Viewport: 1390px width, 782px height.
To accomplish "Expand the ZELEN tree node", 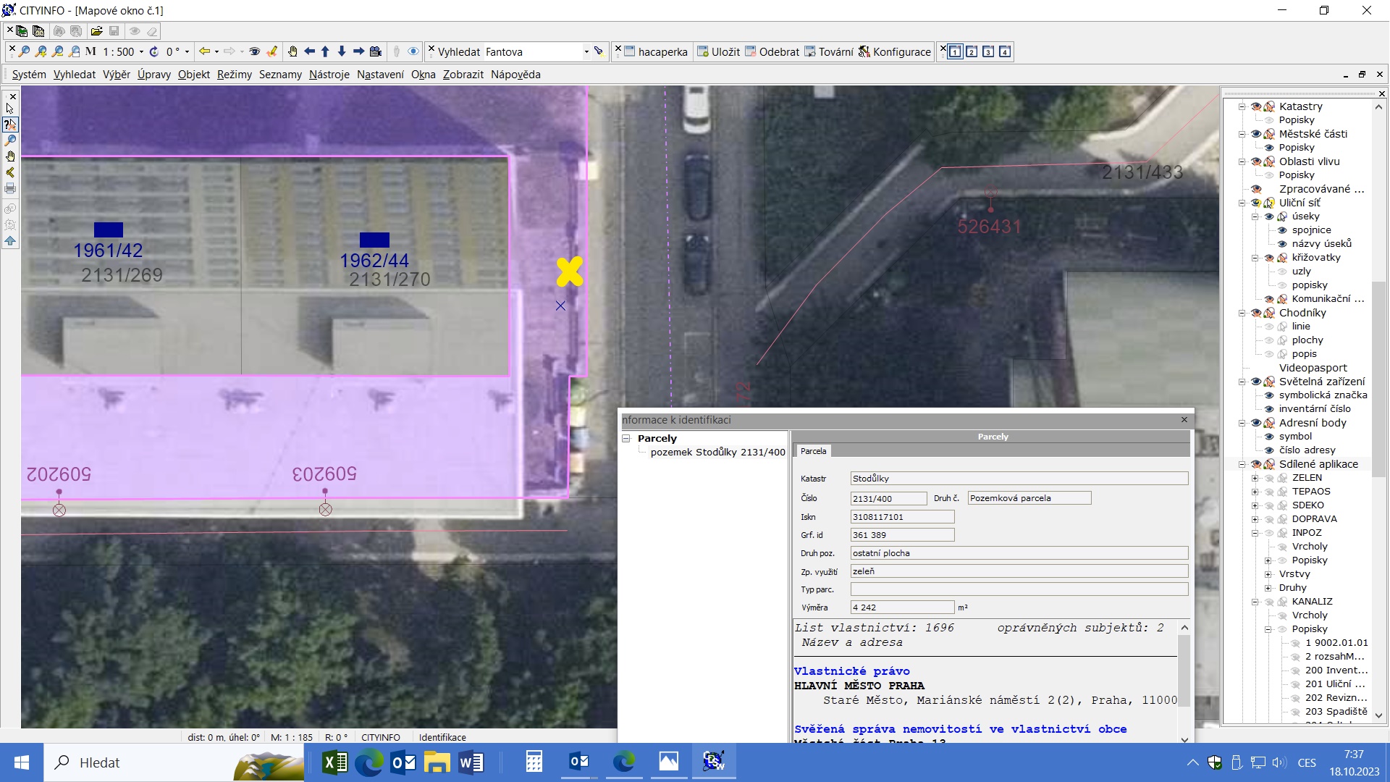I will click(1255, 478).
